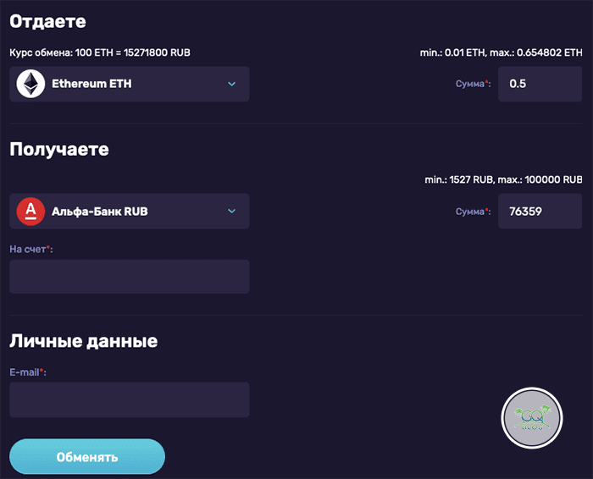Click the min 1527 RUB max 100000 RUB limits
Screen dimensions: 593x479
(x=503, y=179)
